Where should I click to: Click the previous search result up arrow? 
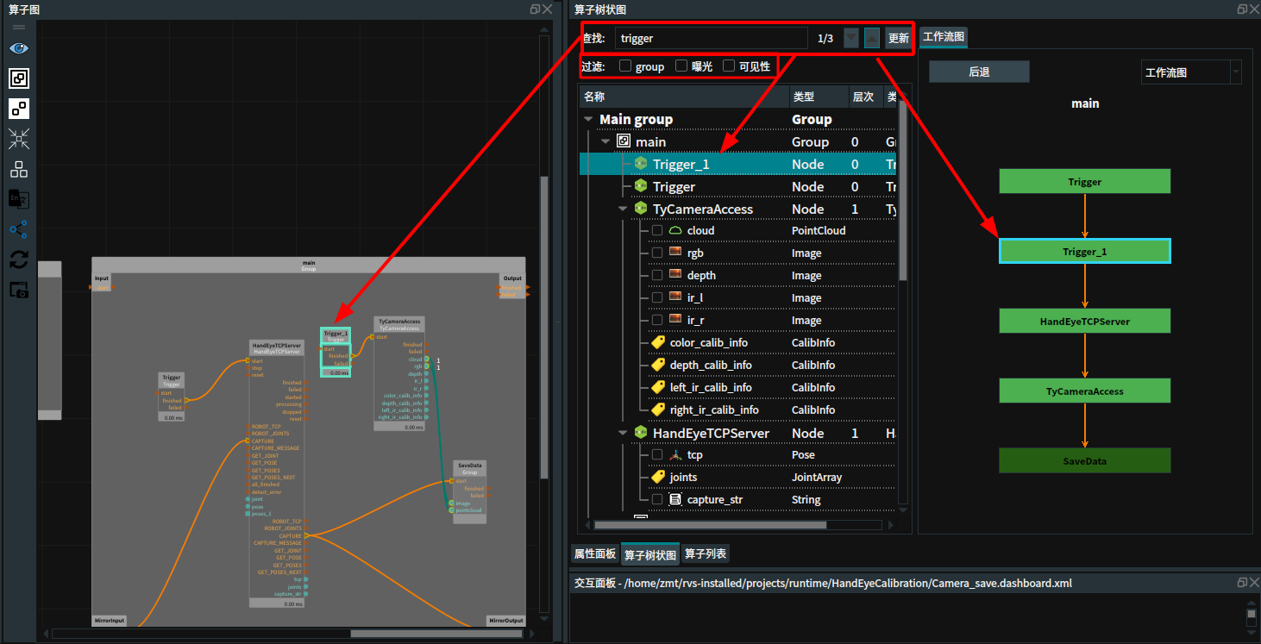coord(872,38)
